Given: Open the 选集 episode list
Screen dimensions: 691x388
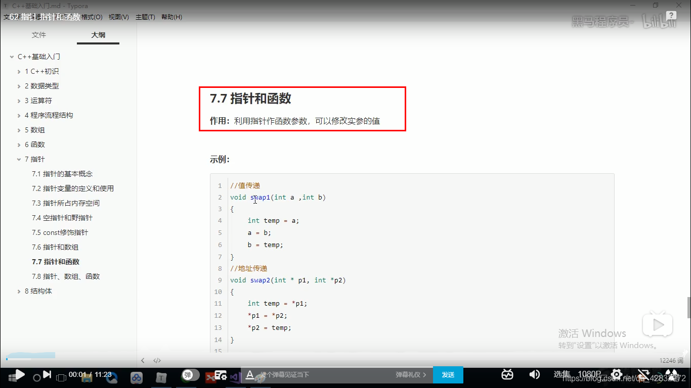Looking at the screenshot, I should point(562,374).
